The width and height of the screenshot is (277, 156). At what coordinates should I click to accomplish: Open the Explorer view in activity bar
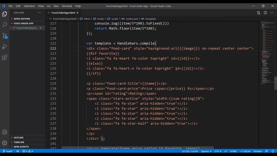tap(5, 14)
